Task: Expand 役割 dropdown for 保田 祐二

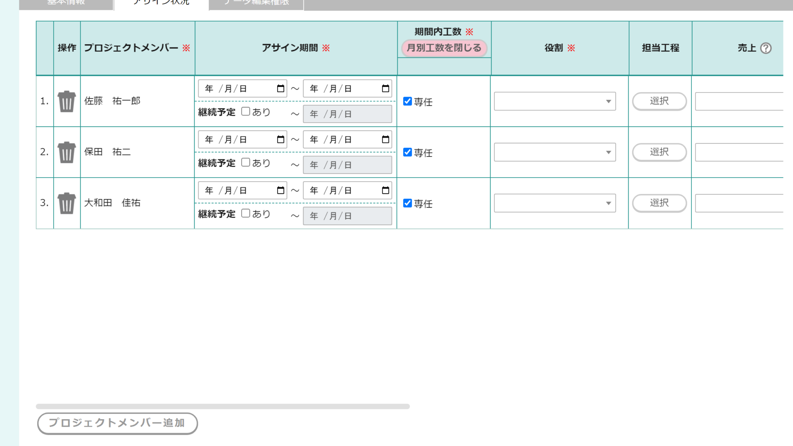Action: pos(555,152)
